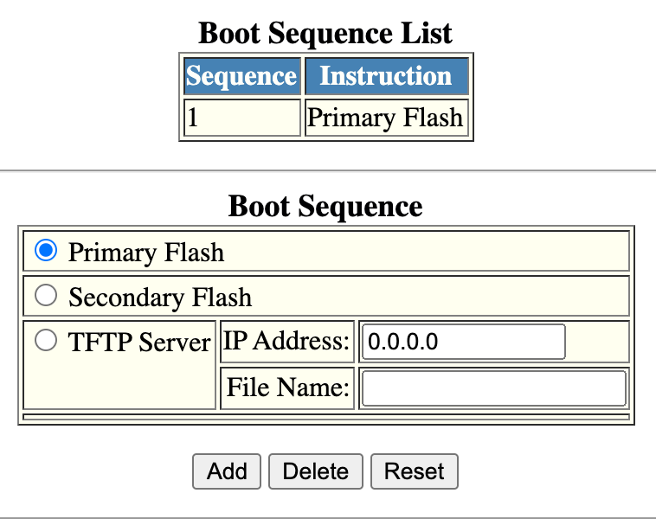Click the TFTP Server label text
The image size is (656, 519).
(139, 343)
